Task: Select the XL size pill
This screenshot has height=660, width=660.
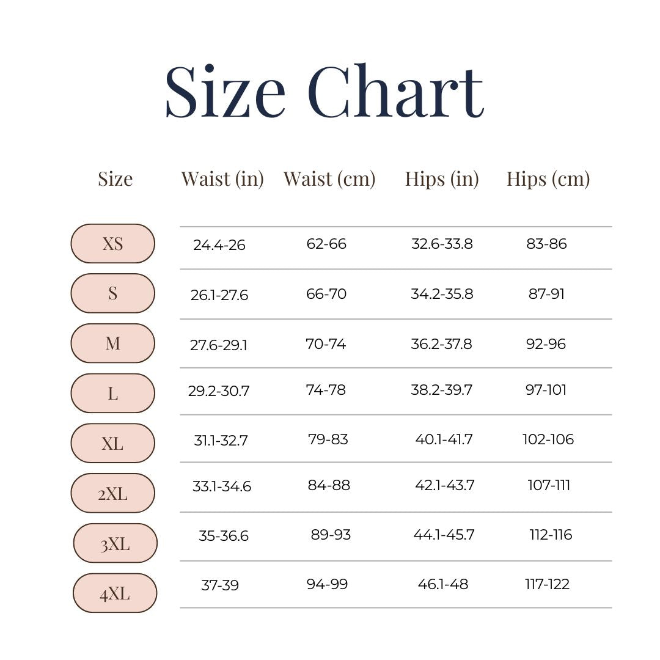Action: coord(113,443)
